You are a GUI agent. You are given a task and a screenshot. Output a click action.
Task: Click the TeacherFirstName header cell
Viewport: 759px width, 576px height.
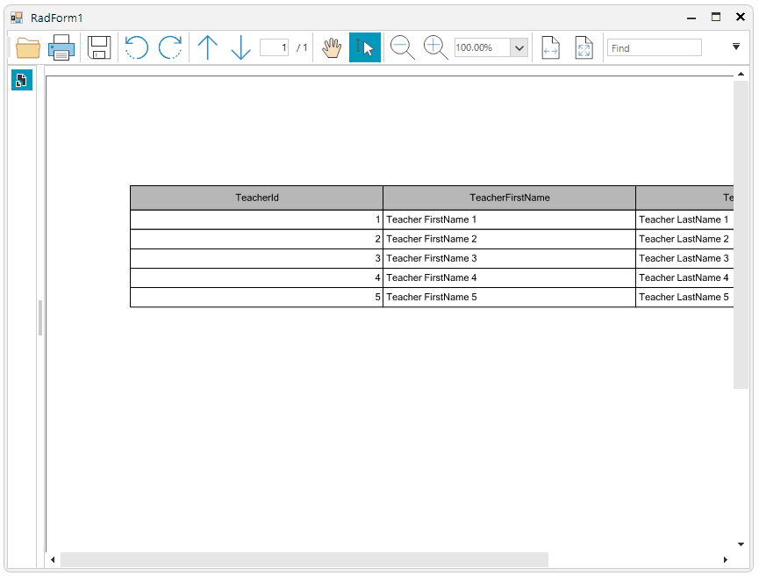509,198
